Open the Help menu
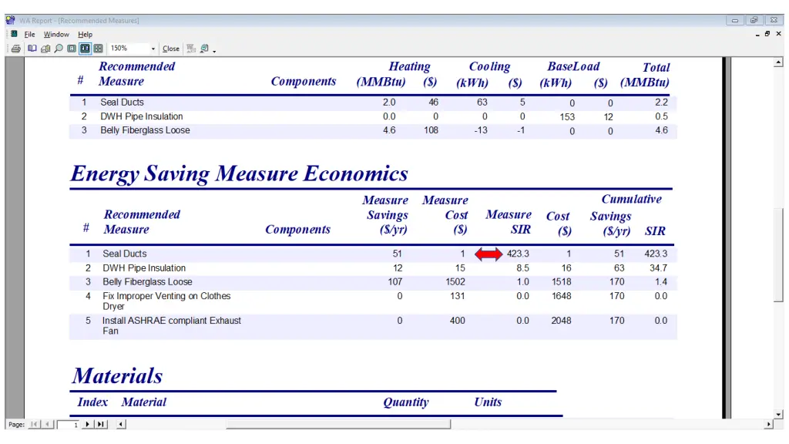Image resolution: width=789 pixels, height=444 pixels. click(85, 34)
